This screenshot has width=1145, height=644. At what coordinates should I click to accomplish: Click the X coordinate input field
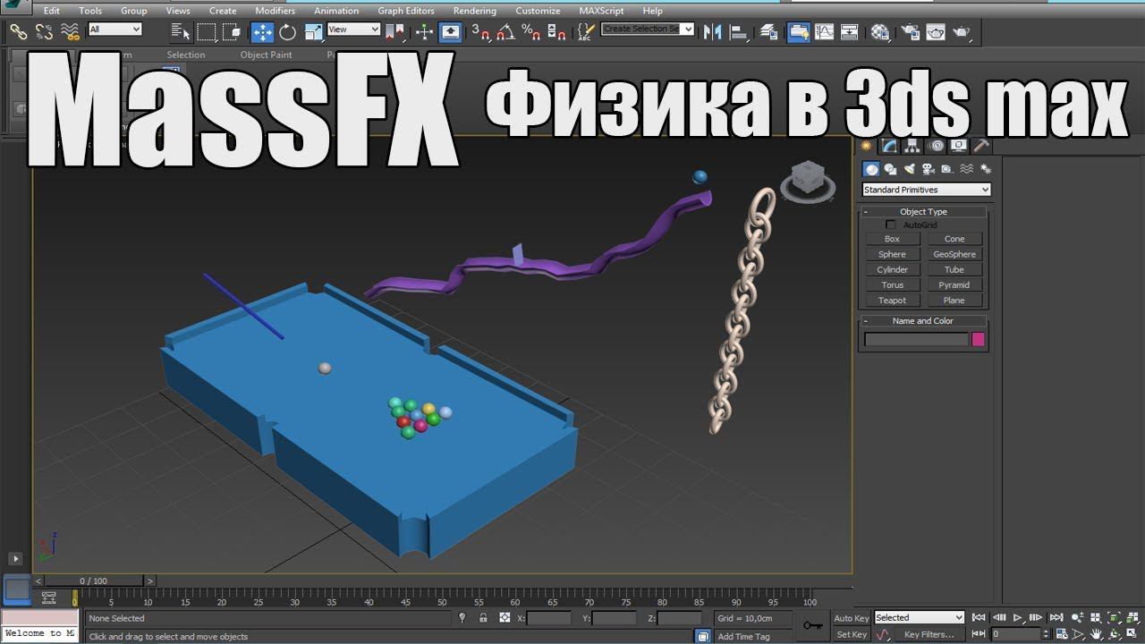click(x=548, y=618)
